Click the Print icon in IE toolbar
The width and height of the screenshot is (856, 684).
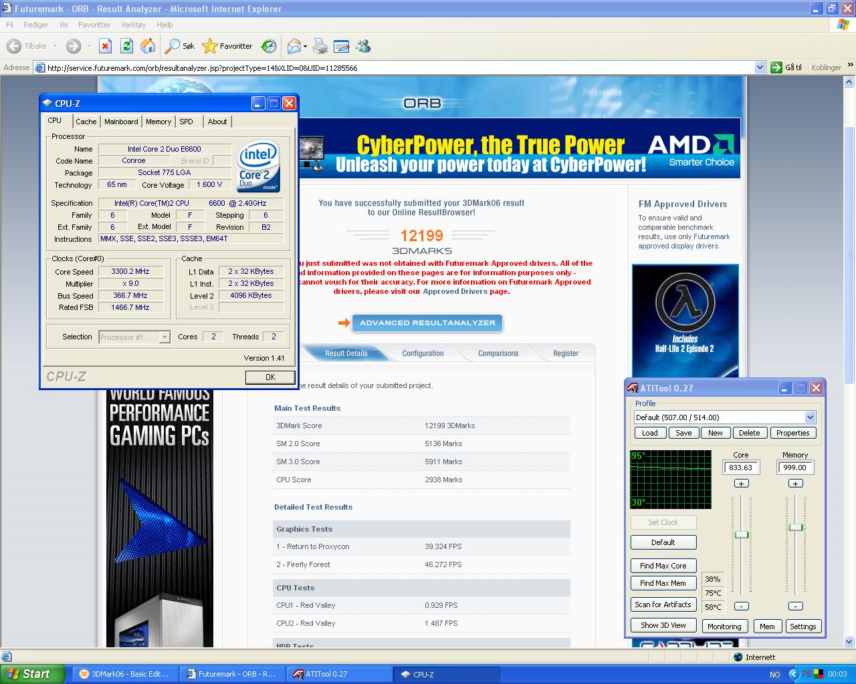[320, 46]
